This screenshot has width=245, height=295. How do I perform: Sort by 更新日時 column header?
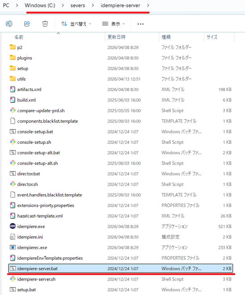point(116,37)
